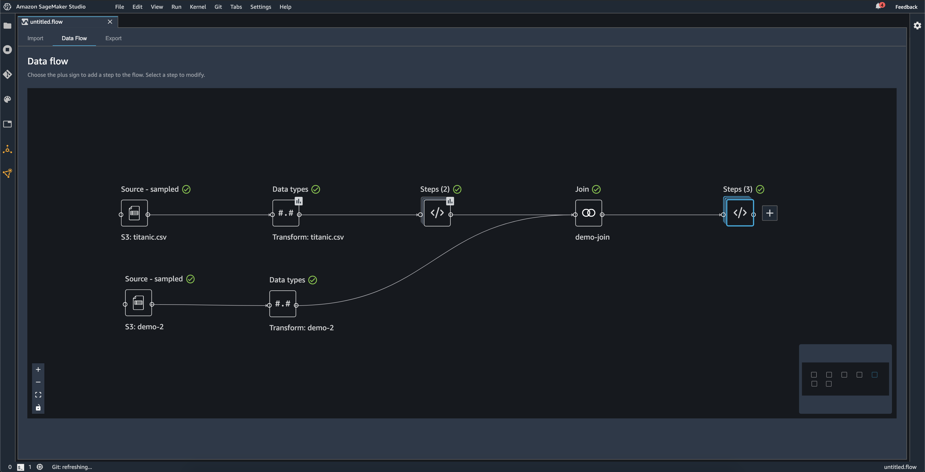925x472 pixels.
Task: Click the Add Step plus button
Action: click(769, 213)
